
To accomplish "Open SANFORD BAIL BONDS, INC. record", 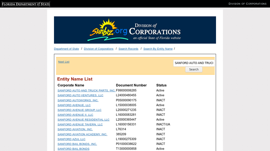I will pos(77,144).
